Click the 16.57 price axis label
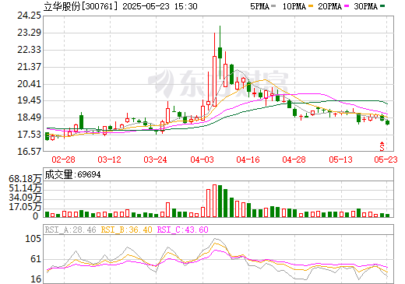Image resolution: width=405 pixels, height=284 pixels. 29,151
